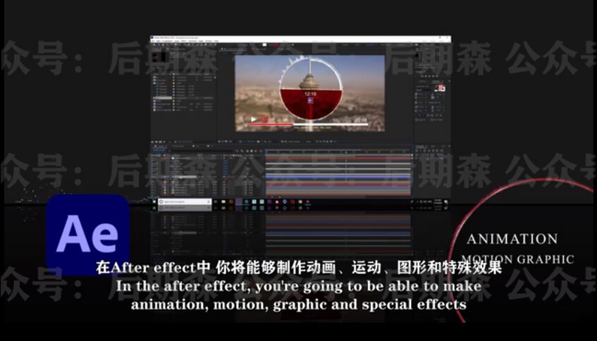Click the Project panel preview thumbnail
Viewport: 597px width, 341px height.
click(159, 56)
